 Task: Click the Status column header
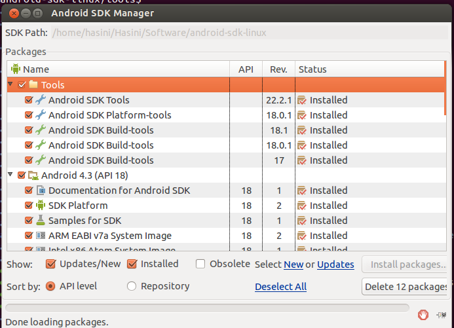click(x=312, y=69)
